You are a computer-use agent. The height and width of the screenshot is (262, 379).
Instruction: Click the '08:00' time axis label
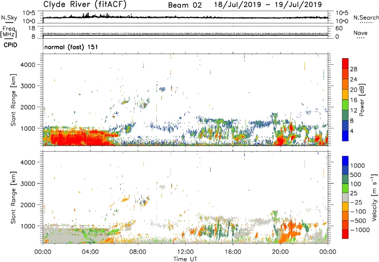coord(138,252)
